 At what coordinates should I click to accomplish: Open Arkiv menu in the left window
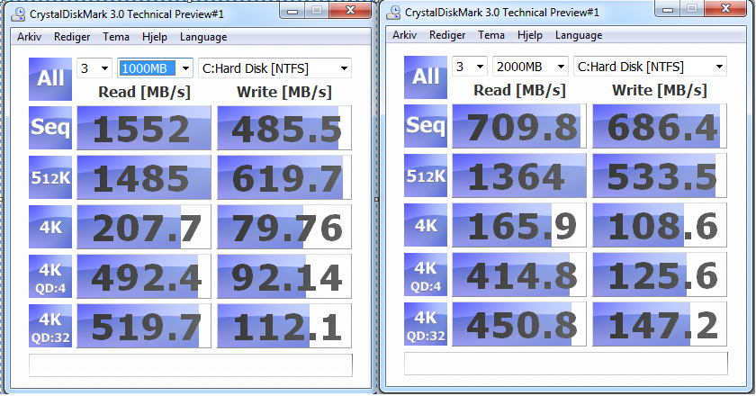[x=29, y=37]
